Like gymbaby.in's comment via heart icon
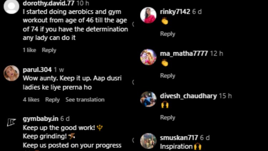The height and width of the screenshot is (151, 268). pyautogui.click(x=133, y=140)
